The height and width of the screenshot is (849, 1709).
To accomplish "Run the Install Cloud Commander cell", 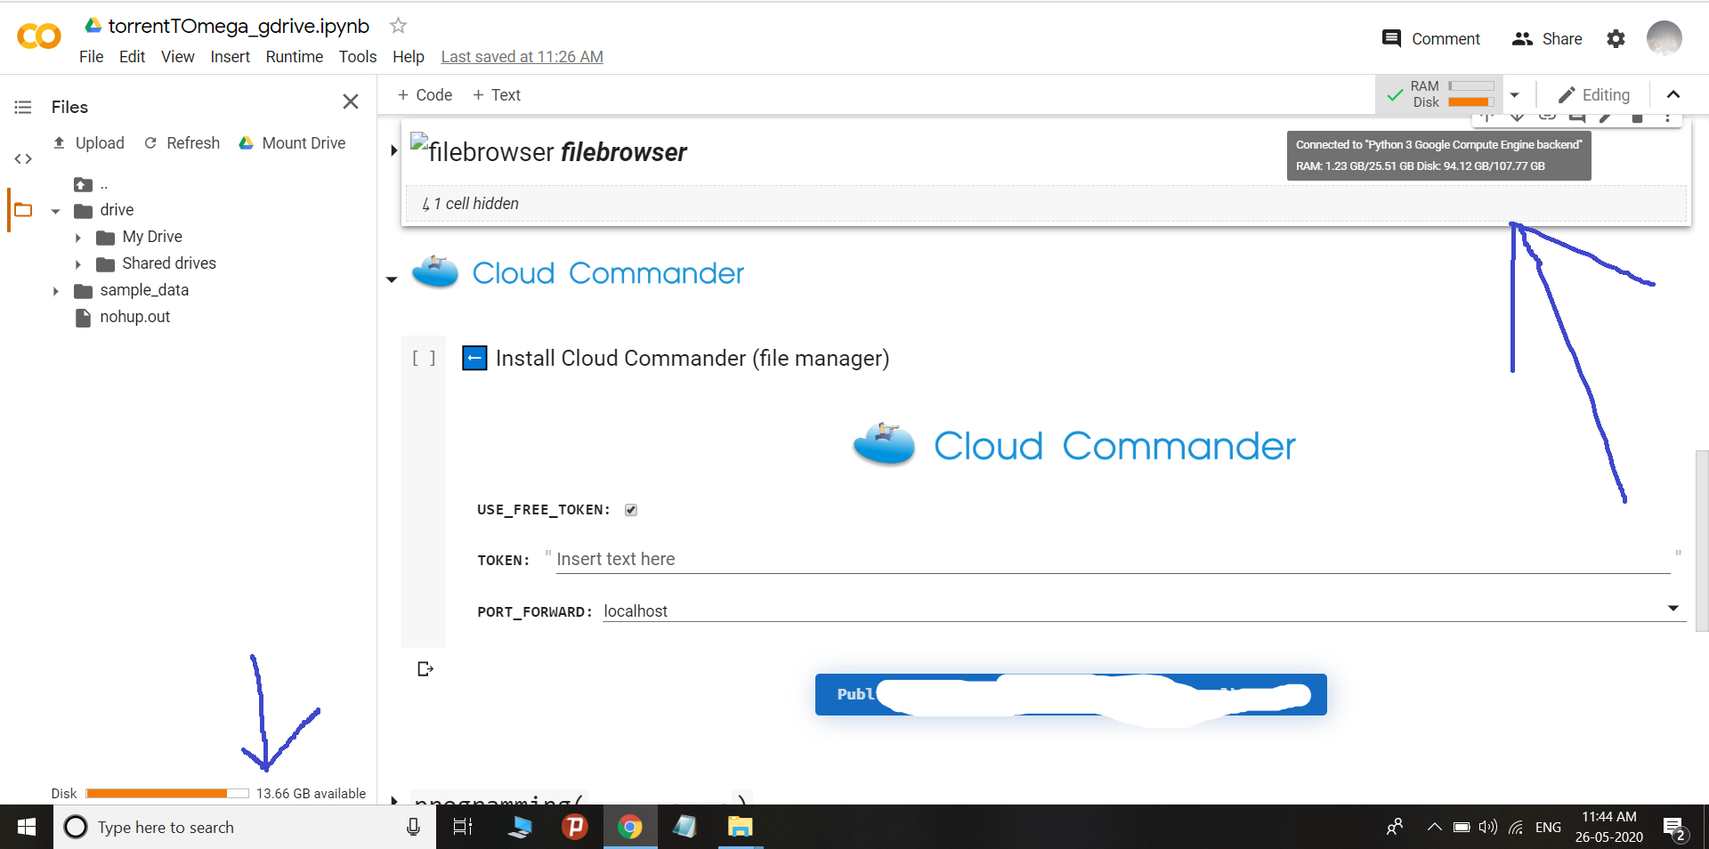I will coord(424,359).
